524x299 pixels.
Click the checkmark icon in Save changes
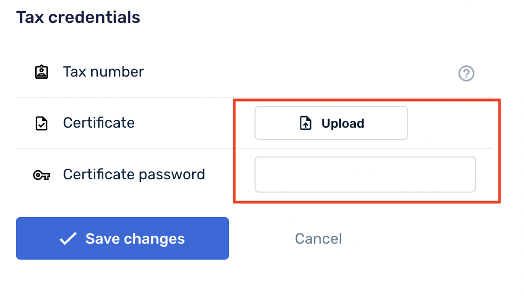click(x=68, y=239)
